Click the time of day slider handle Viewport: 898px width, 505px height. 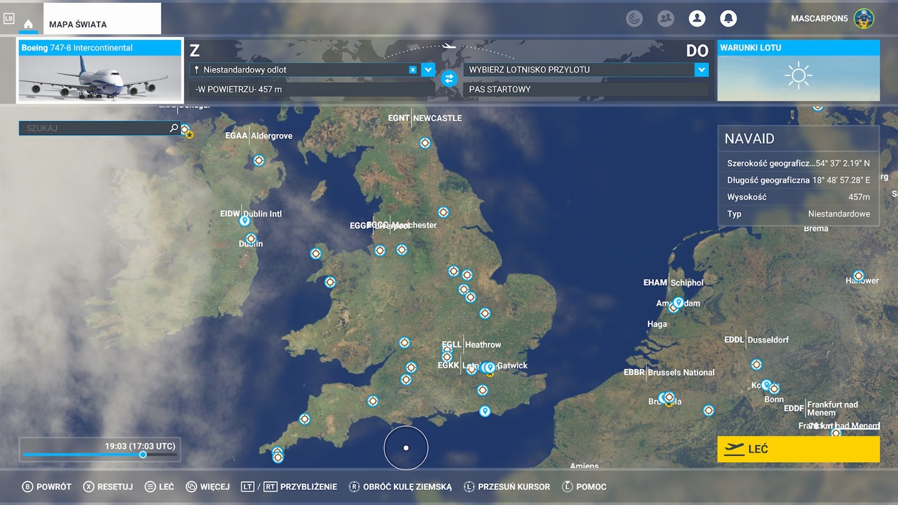pos(143,454)
